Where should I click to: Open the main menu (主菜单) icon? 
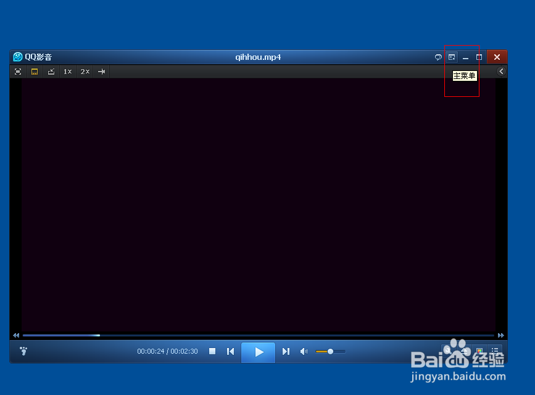(452, 57)
